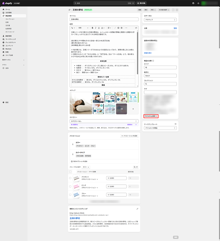Open ギフトカード sidebar item
Viewport: 220px width, 241px height.
pos(10,32)
